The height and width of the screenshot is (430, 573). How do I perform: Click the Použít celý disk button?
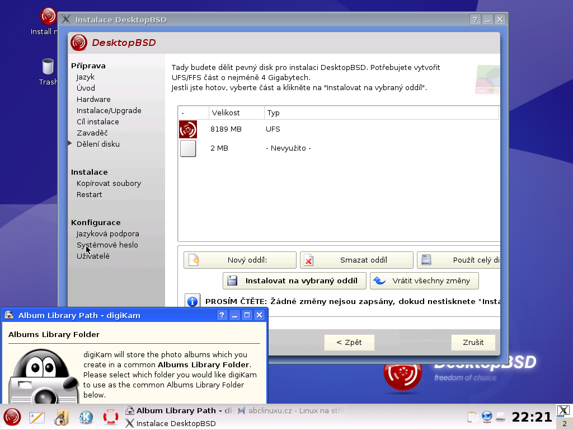click(458, 260)
